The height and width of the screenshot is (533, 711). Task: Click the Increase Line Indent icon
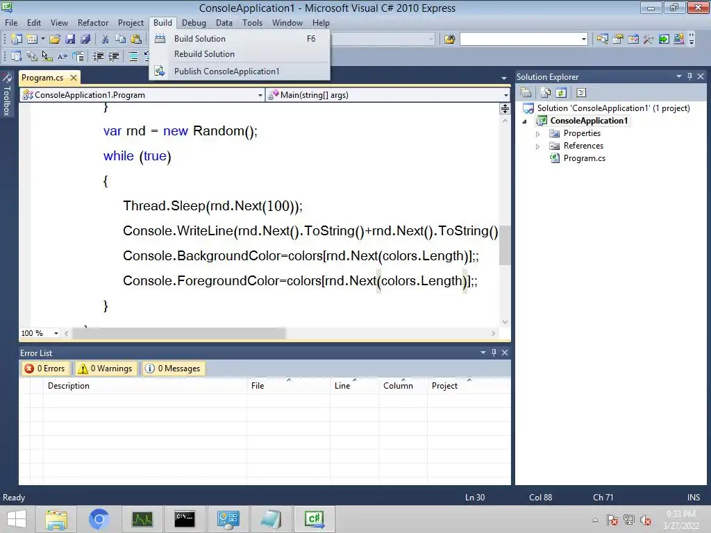coord(113,57)
